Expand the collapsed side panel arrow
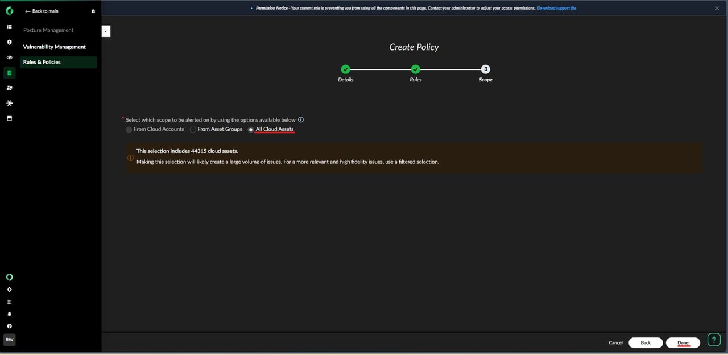The width and height of the screenshot is (728, 355). (106, 31)
